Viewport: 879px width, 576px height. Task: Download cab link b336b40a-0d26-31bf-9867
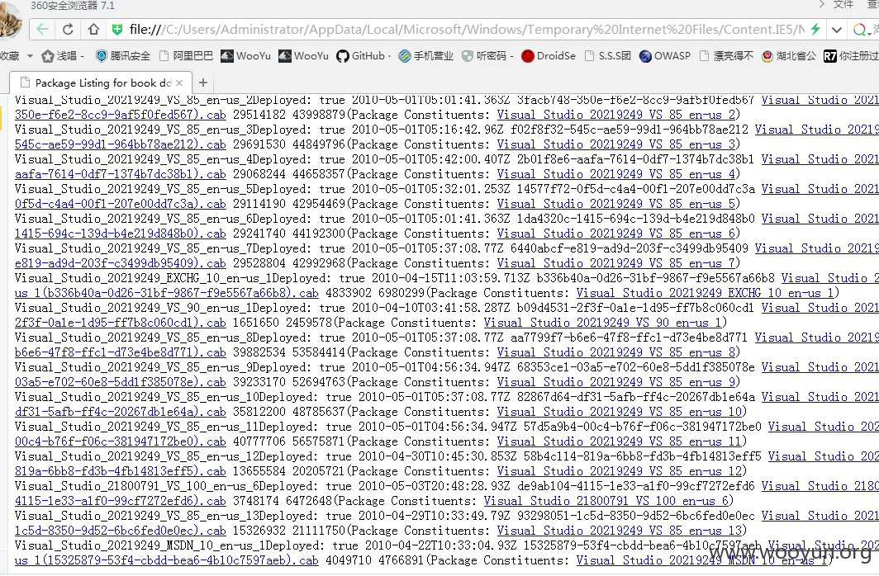click(167, 293)
